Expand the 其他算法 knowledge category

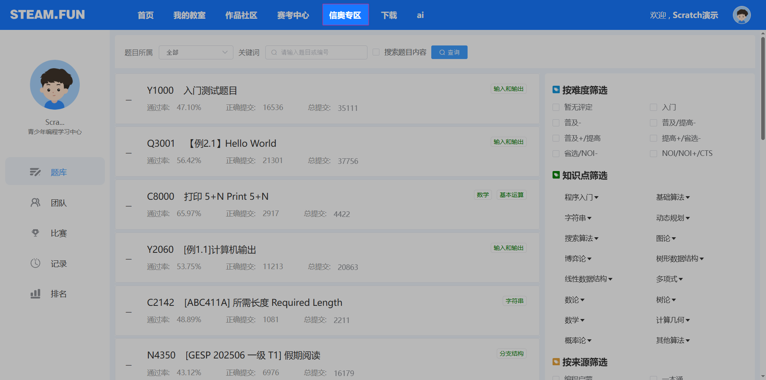673,341
